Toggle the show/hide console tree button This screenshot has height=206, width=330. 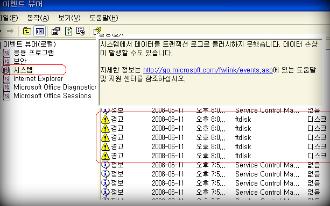click(39, 32)
